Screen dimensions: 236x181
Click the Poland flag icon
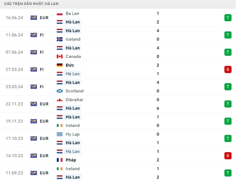[x=60, y=13]
